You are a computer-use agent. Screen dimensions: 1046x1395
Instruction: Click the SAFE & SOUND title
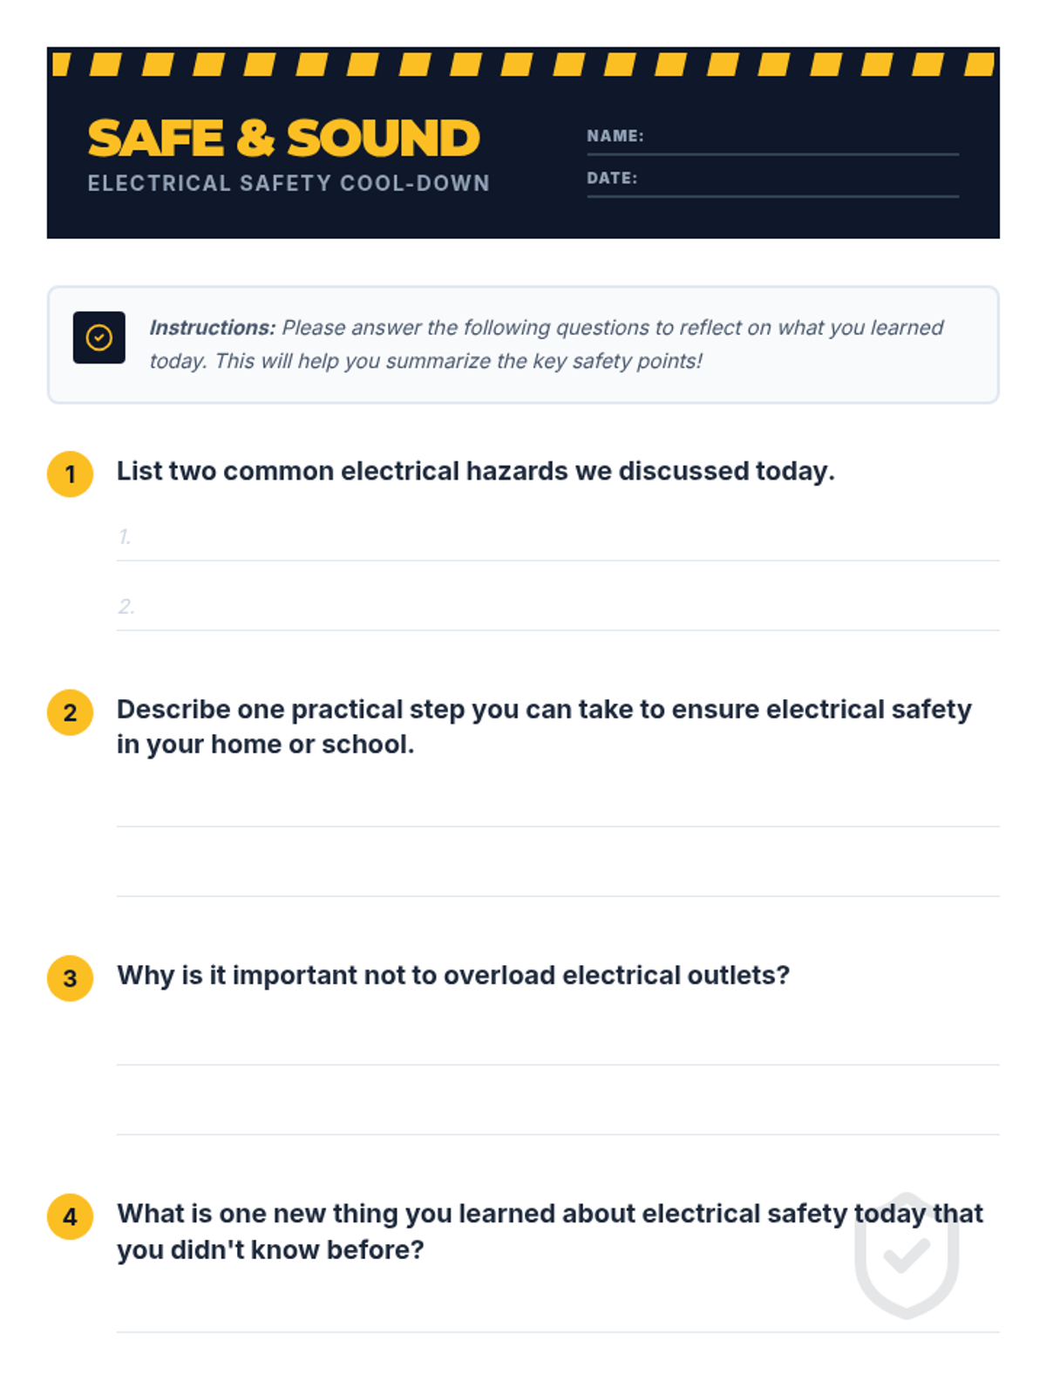(283, 138)
